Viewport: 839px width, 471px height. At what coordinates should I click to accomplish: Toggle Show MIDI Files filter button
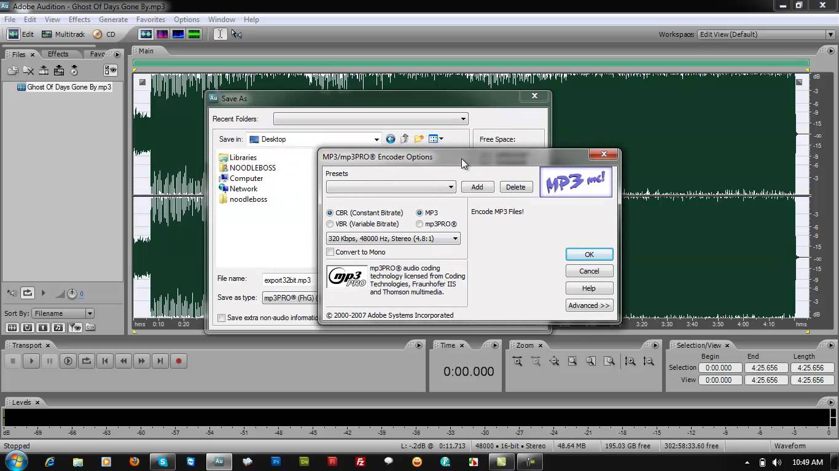tap(59, 327)
